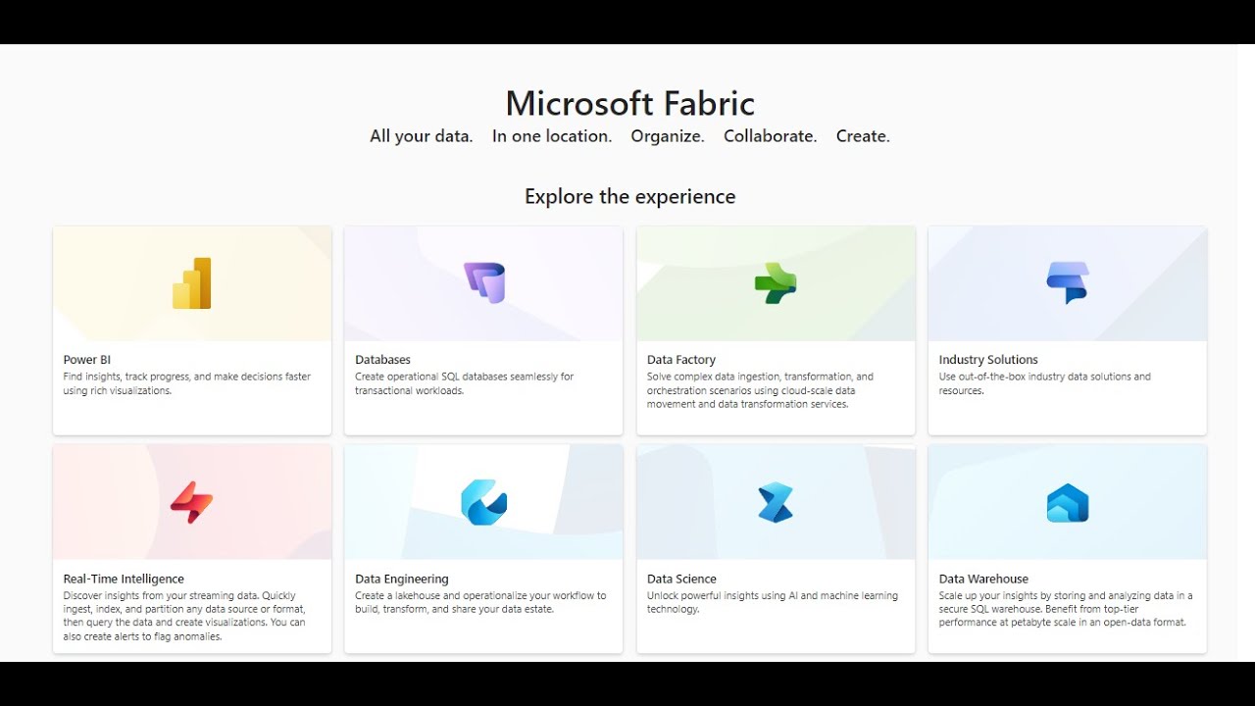Click 'Create a lakehouse and operationalize' text
The width and height of the screenshot is (1255, 706).
click(x=480, y=602)
